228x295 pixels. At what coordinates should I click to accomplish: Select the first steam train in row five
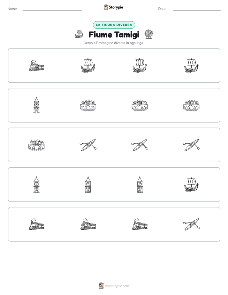click(x=36, y=224)
